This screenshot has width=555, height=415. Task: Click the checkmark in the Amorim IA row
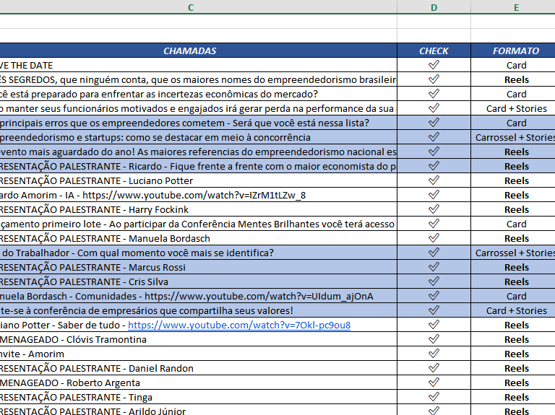434,195
